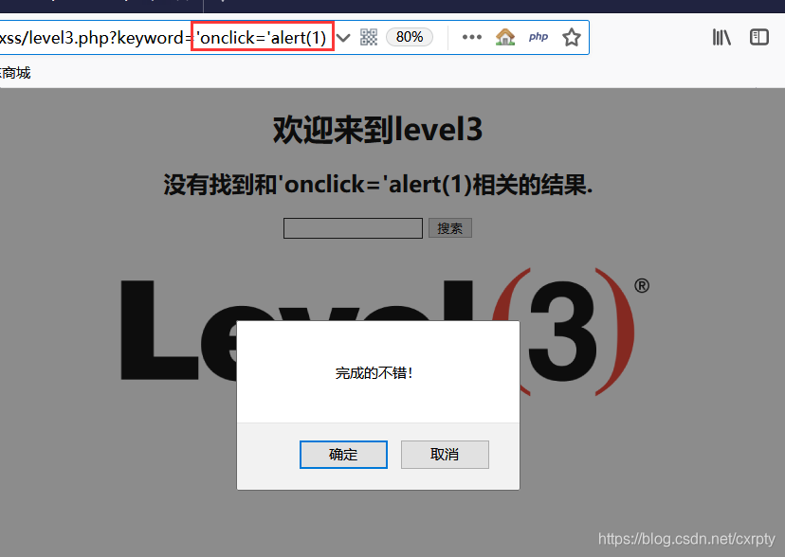The image size is (785, 557).
Task: Click the QR code icon in address bar
Action: click(369, 38)
